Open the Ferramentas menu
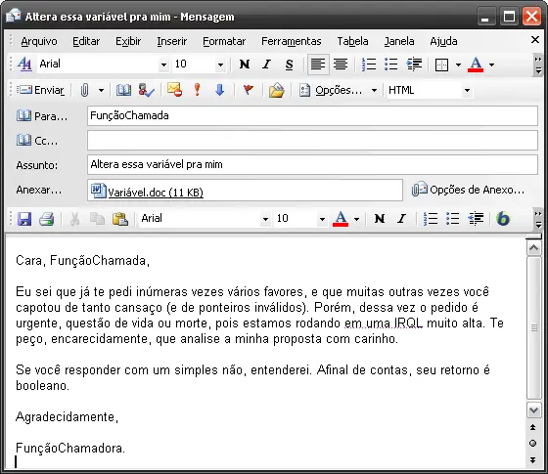Screen dimensions: 548x474 coord(292,41)
